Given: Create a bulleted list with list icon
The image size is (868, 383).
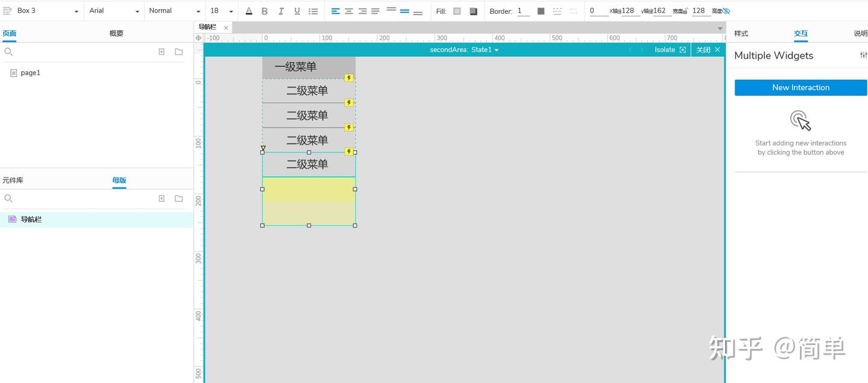Looking at the screenshot, I should (x=312, y=11).
